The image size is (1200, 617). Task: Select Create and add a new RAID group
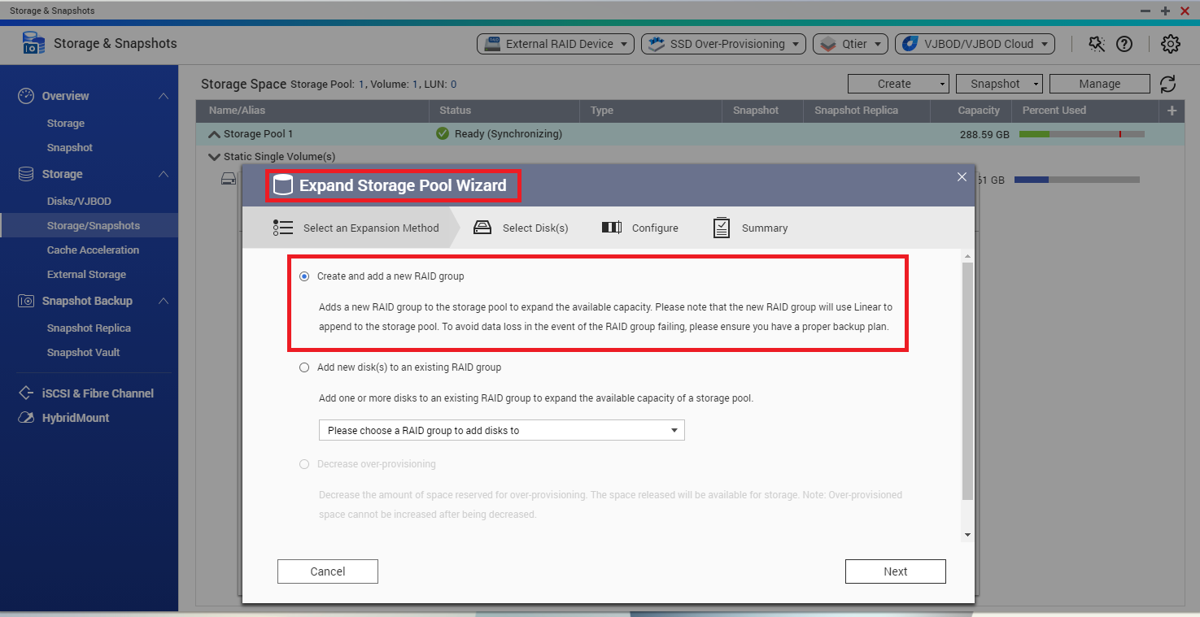pyautogui.click(x=304, y=276)
